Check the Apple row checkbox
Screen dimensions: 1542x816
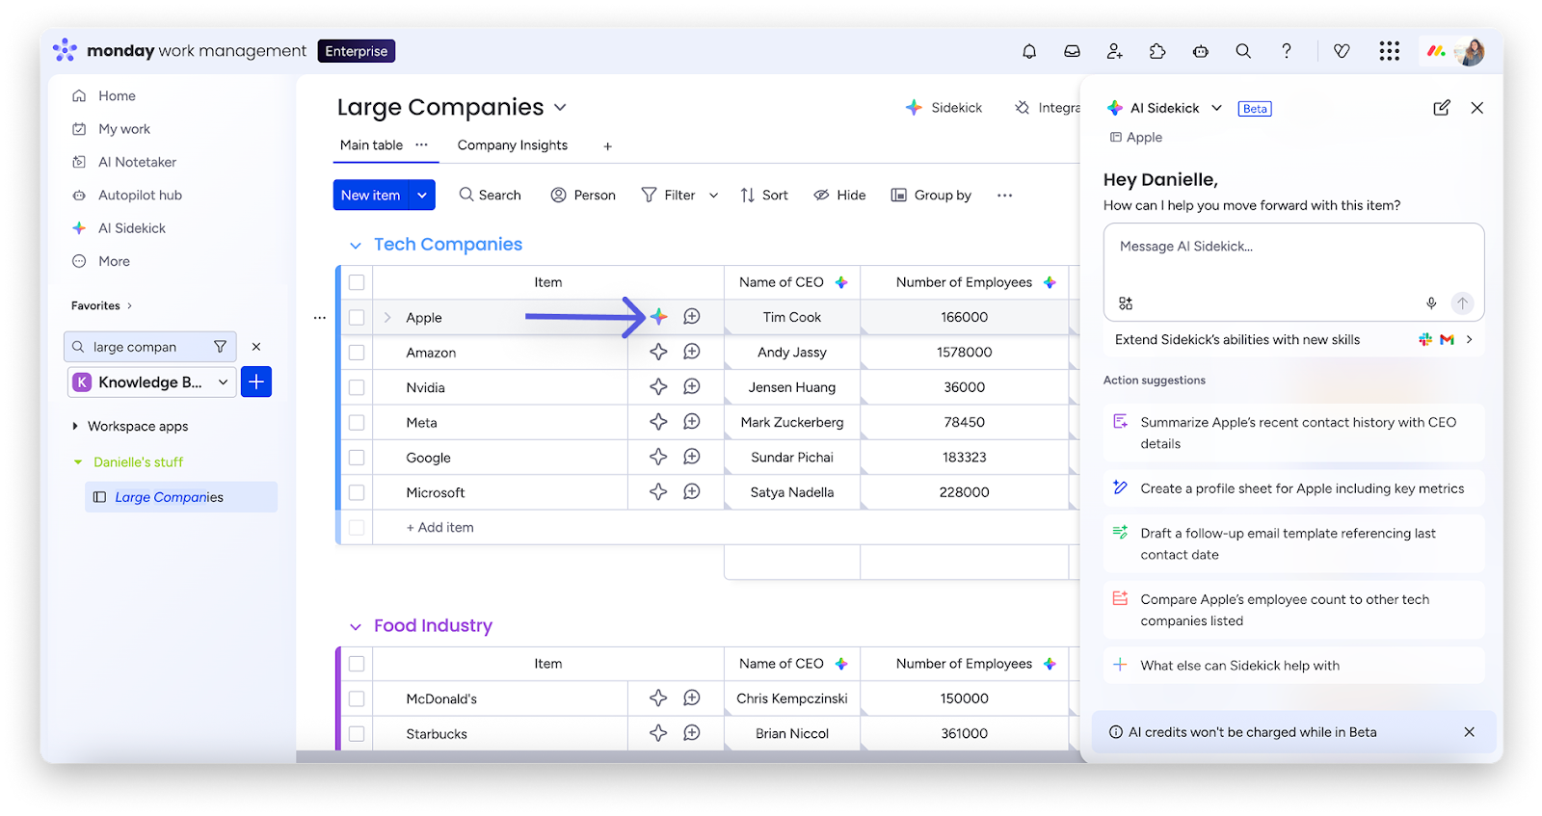coord(357,317)
